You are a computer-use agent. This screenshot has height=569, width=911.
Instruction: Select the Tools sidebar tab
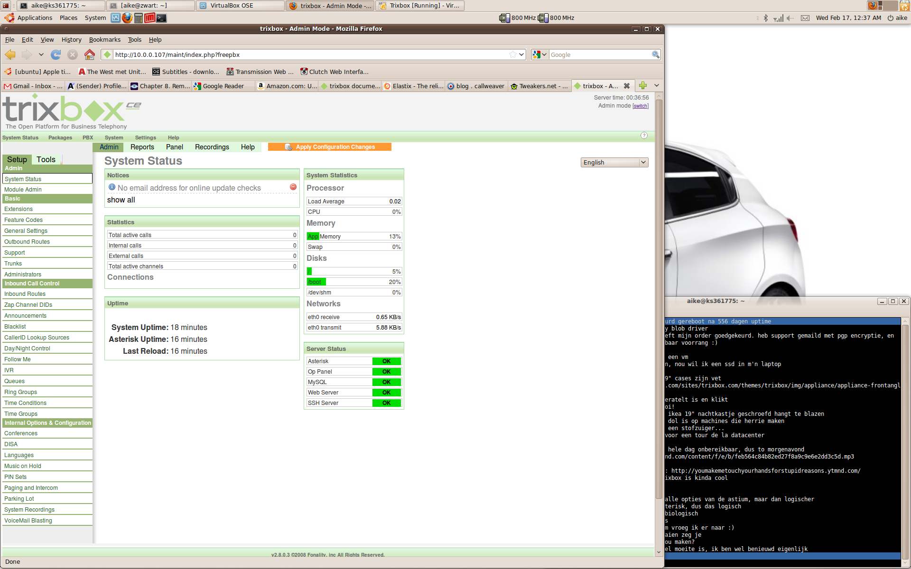pyautogui.click(x=46, y=159)
